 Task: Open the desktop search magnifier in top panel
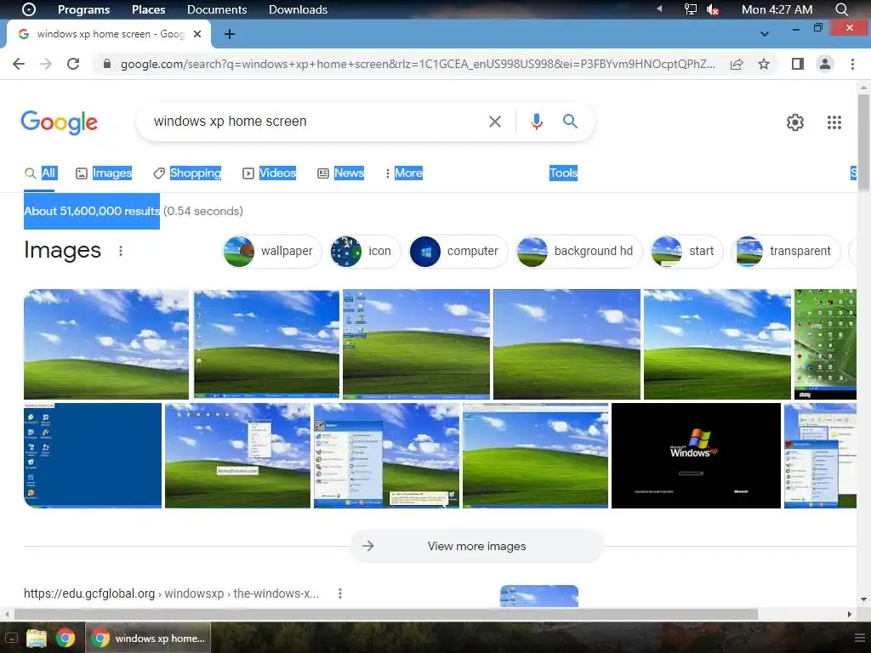click(x=841, y=9)
